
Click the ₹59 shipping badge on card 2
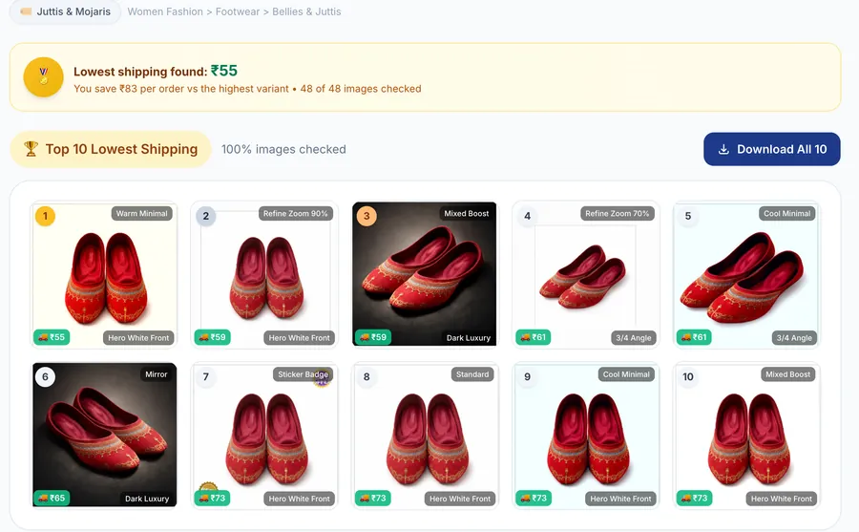pos(212,337)
